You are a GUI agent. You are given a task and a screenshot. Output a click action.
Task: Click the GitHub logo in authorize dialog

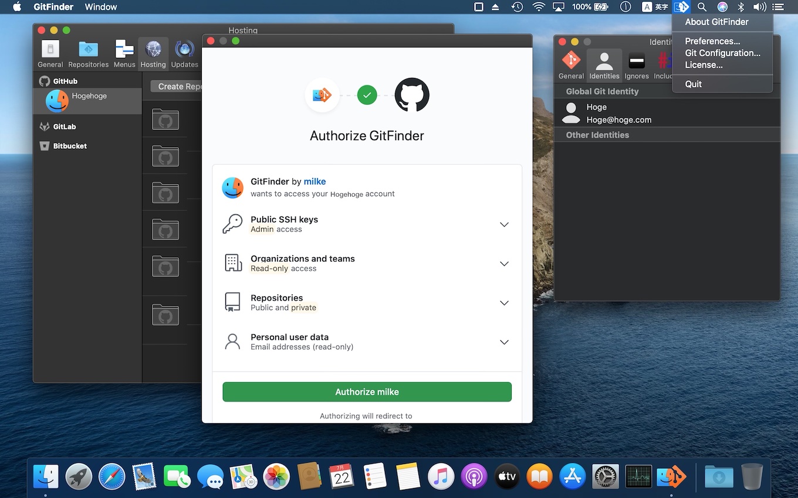[x=412, y=95]
